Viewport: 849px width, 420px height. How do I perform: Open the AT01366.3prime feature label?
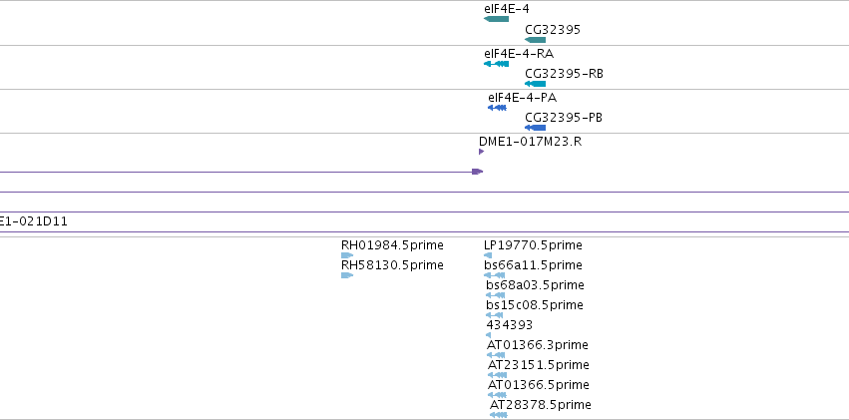coord(537,345)
